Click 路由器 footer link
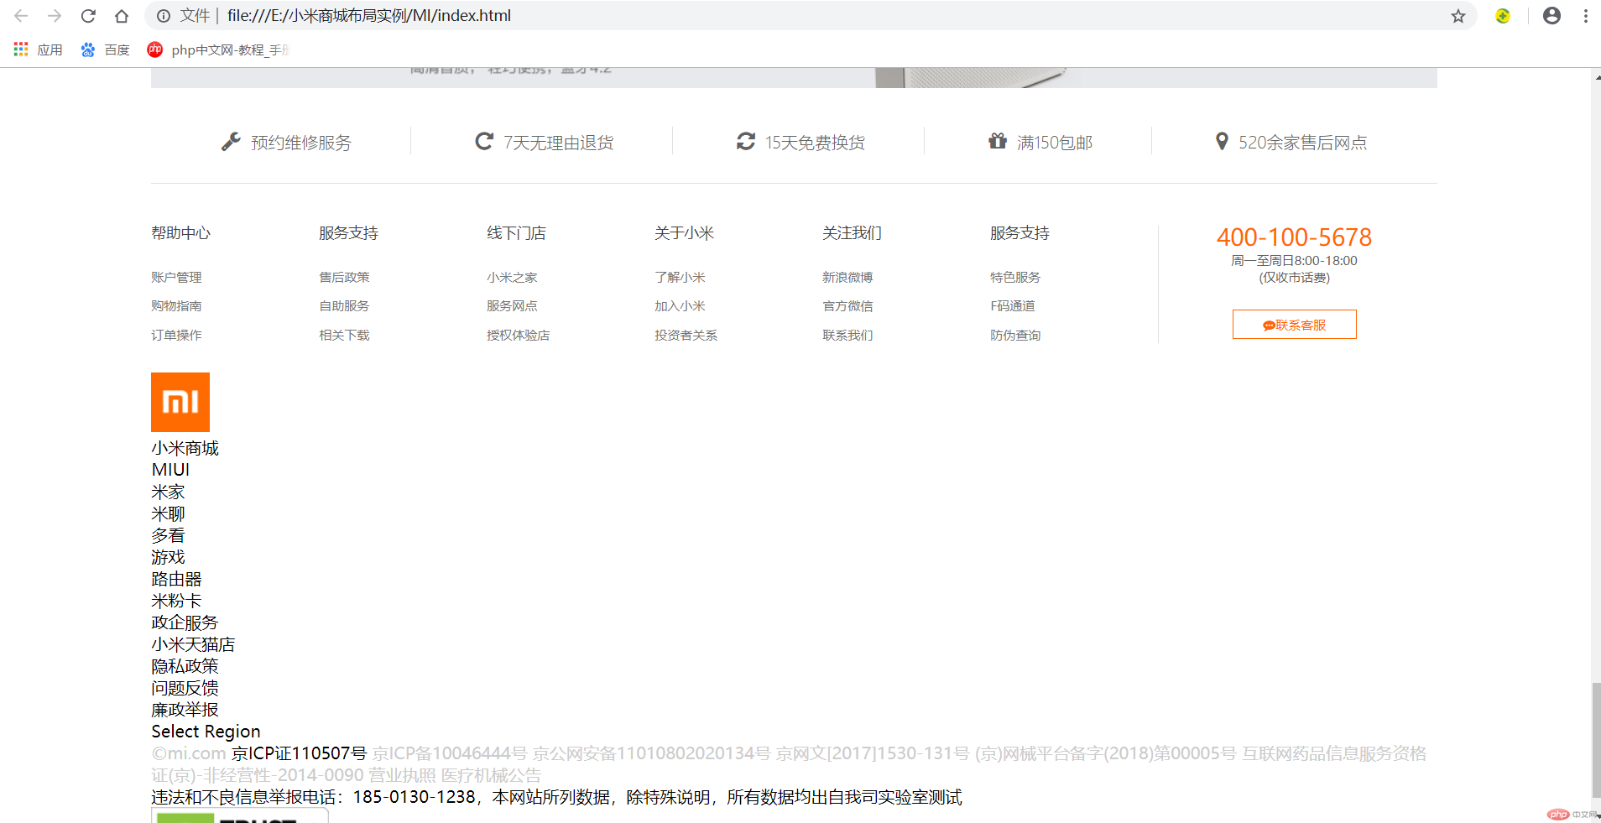Screen dimensions: 1601x823 pos(176,579)
